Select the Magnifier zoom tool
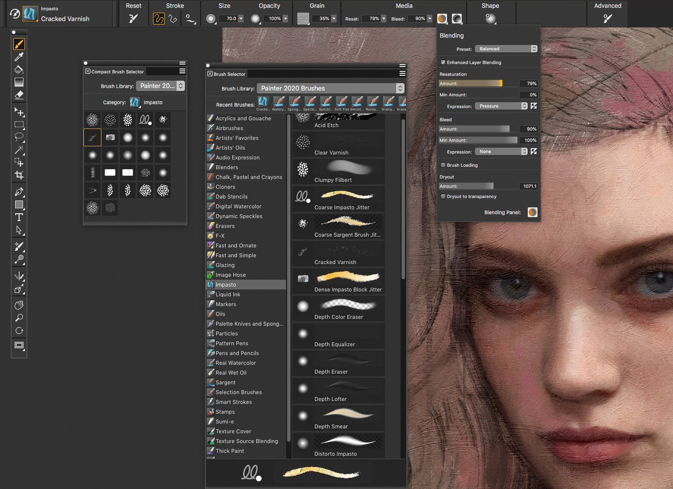 19,318
